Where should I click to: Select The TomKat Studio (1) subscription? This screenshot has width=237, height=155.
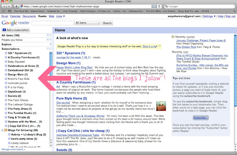(x=22, y=113)
